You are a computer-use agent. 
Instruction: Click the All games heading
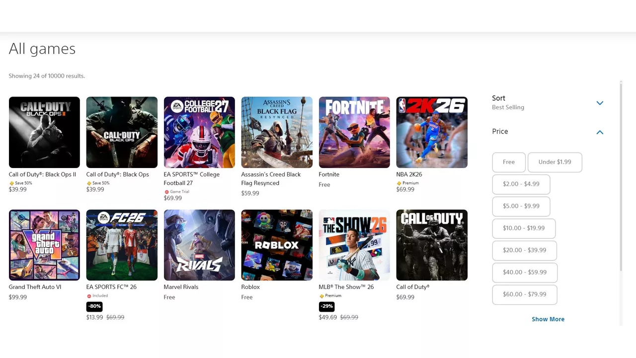coord(42,49)
